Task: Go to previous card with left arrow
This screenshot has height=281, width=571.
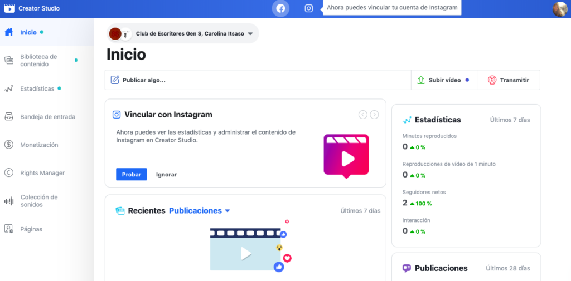Action: coord(362,115)
